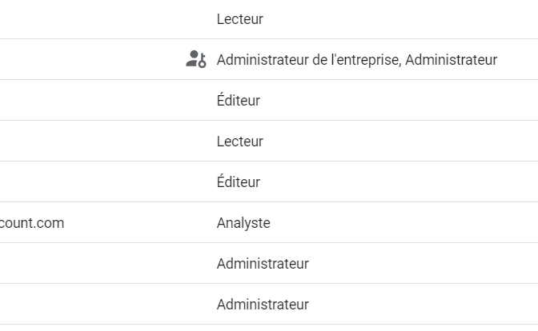Click the administrator key-person icon
Viewport: 538px width, 331px height.
point(196,59)
